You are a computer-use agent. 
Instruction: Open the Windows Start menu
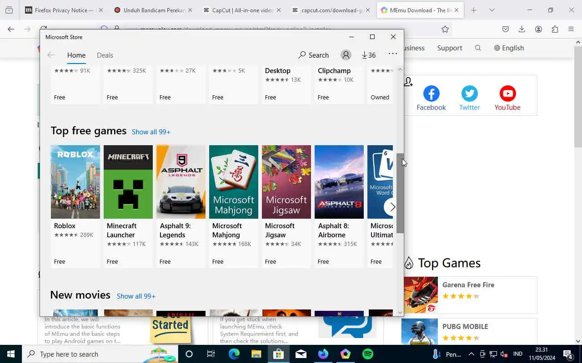tap(11, 354)
